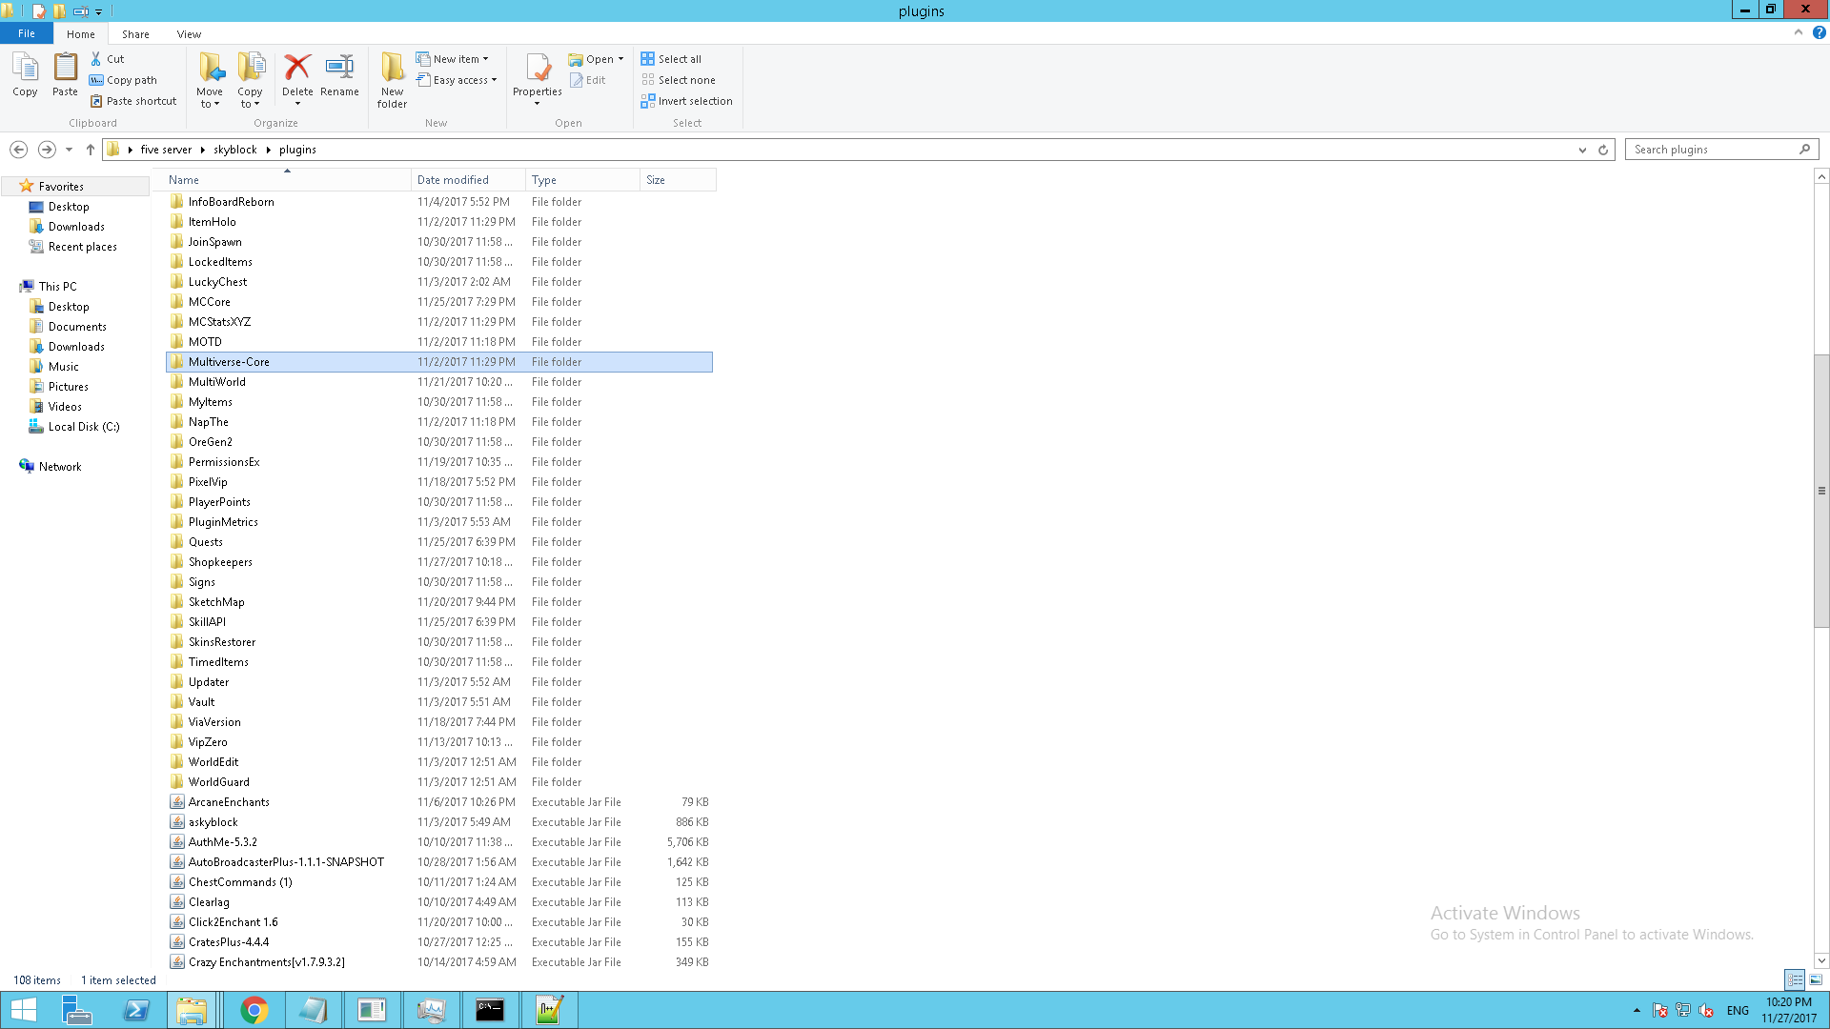Expand address bar history dropdown

(1582, 150)
